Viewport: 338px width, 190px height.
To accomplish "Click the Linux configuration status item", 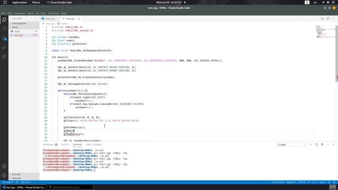I will click(x=322, y=182).
